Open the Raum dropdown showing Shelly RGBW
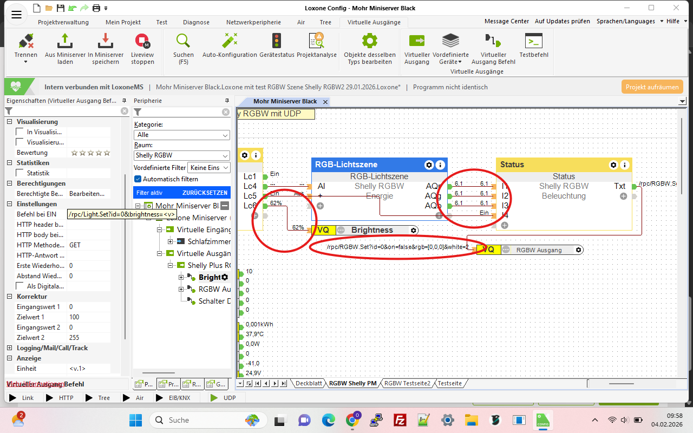 (x=182, y=155)
